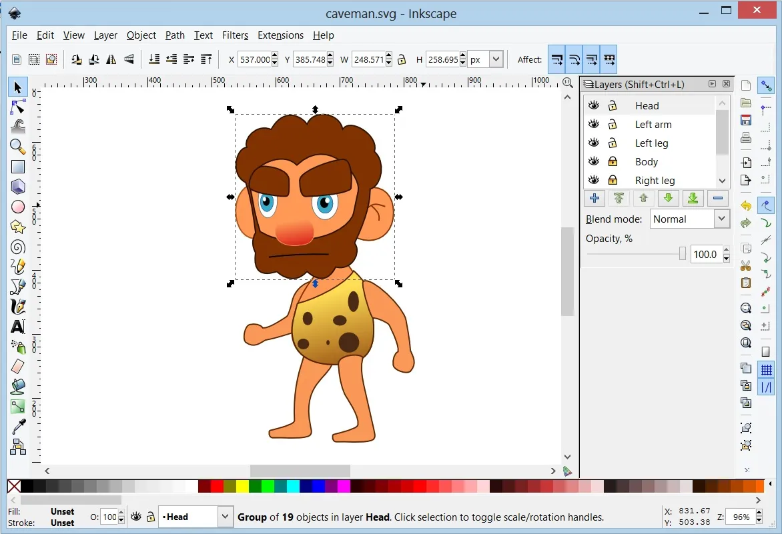Viewport: 782px width, 534px height.
Task: Toggle width/height ratio lock
Action: 402,60
